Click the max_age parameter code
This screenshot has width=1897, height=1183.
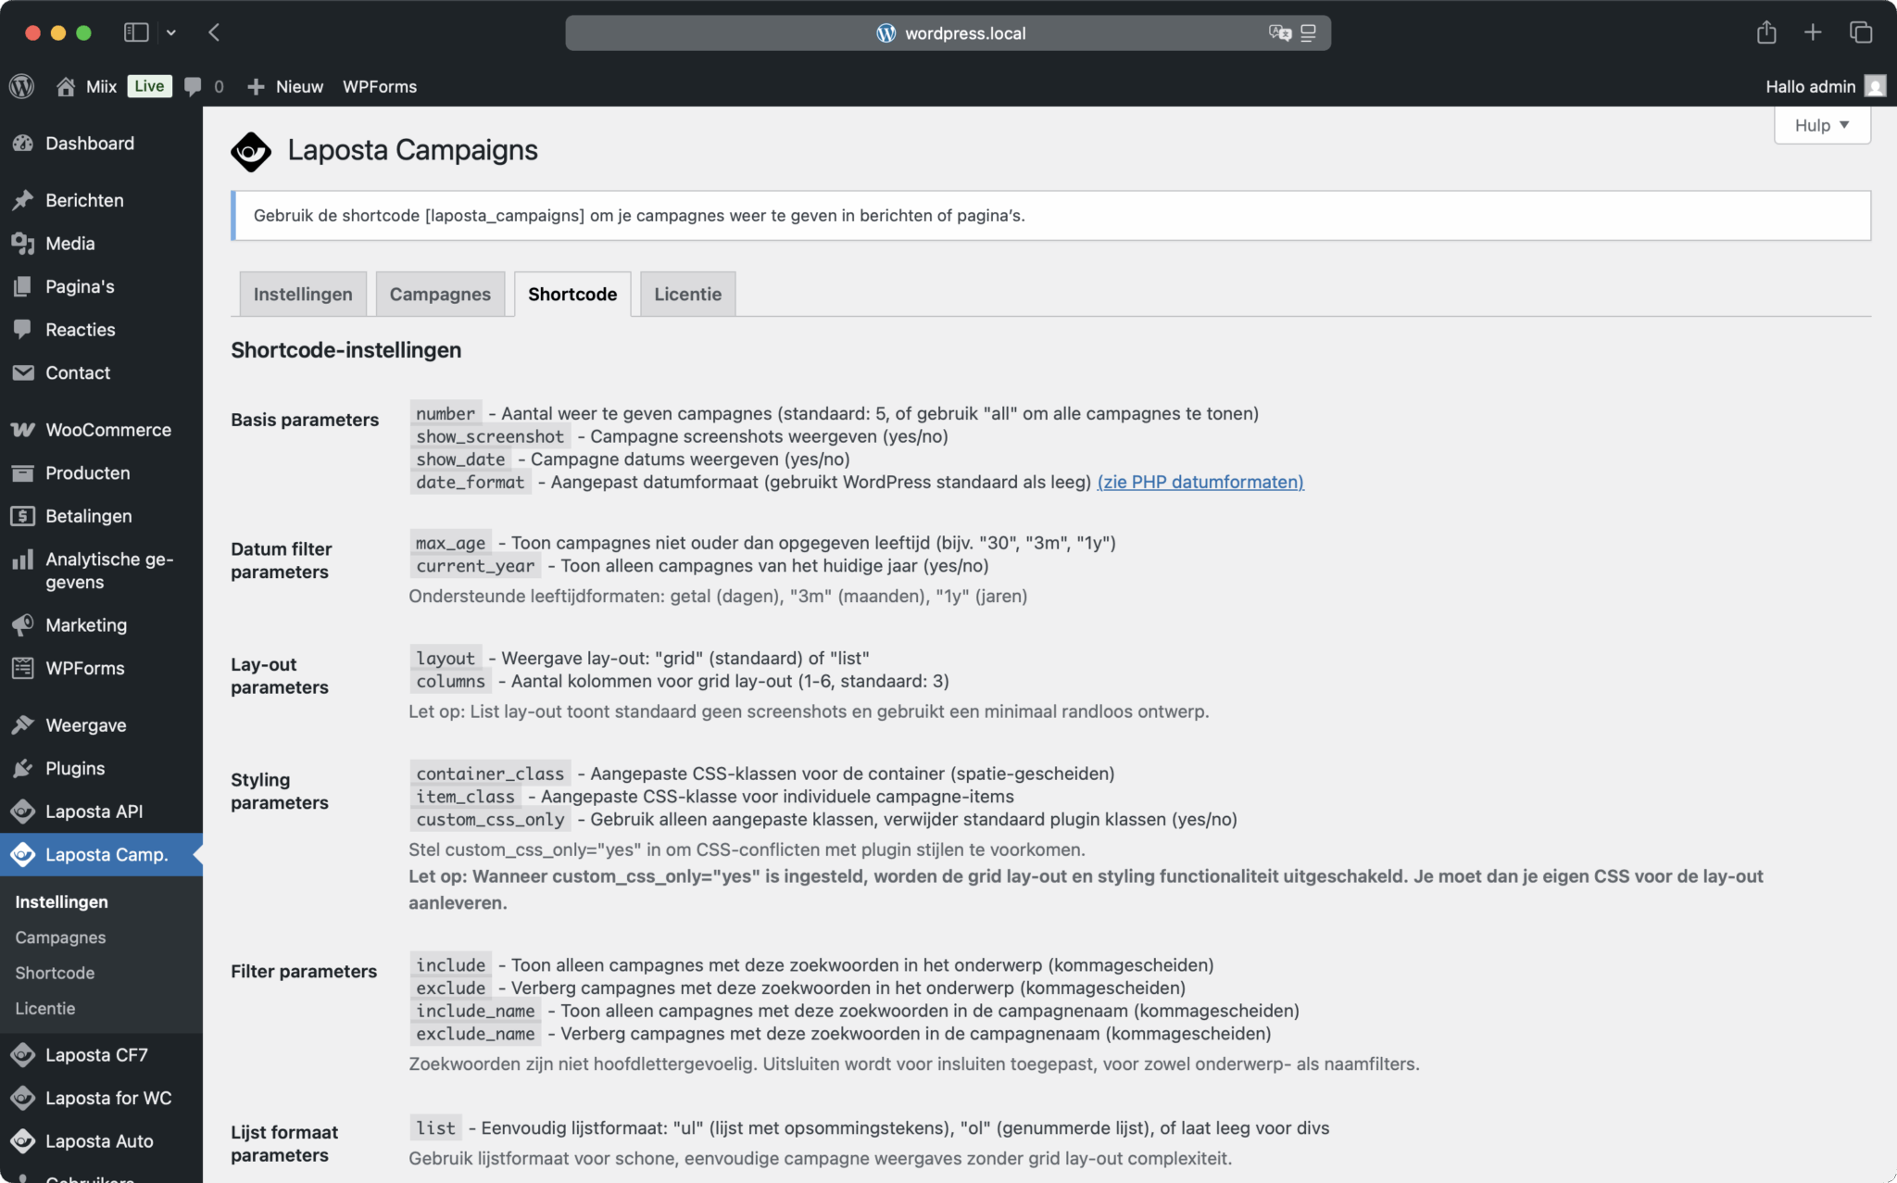pyautogui.click(x=450, y=543)
